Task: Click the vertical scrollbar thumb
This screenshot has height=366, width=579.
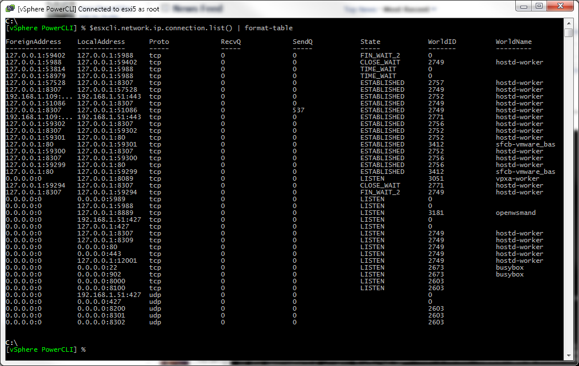Action: point(569,33)
